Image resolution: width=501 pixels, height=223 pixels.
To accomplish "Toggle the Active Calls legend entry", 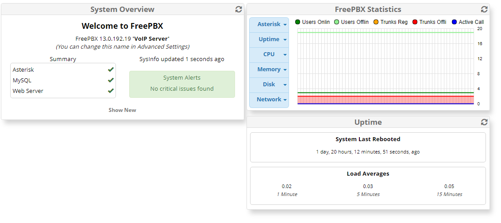I will (x=468, y=22).
